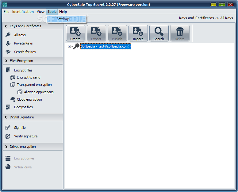The height and width of the screenshot is (192, 238).
Task: Collapse the Keys and Certificates section
Action: coord(6,26)
